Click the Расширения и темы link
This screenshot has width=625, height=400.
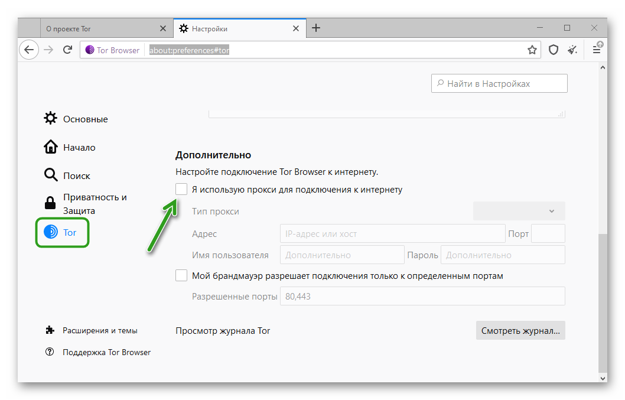91,330
